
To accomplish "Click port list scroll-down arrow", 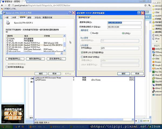I will (64, 51).
